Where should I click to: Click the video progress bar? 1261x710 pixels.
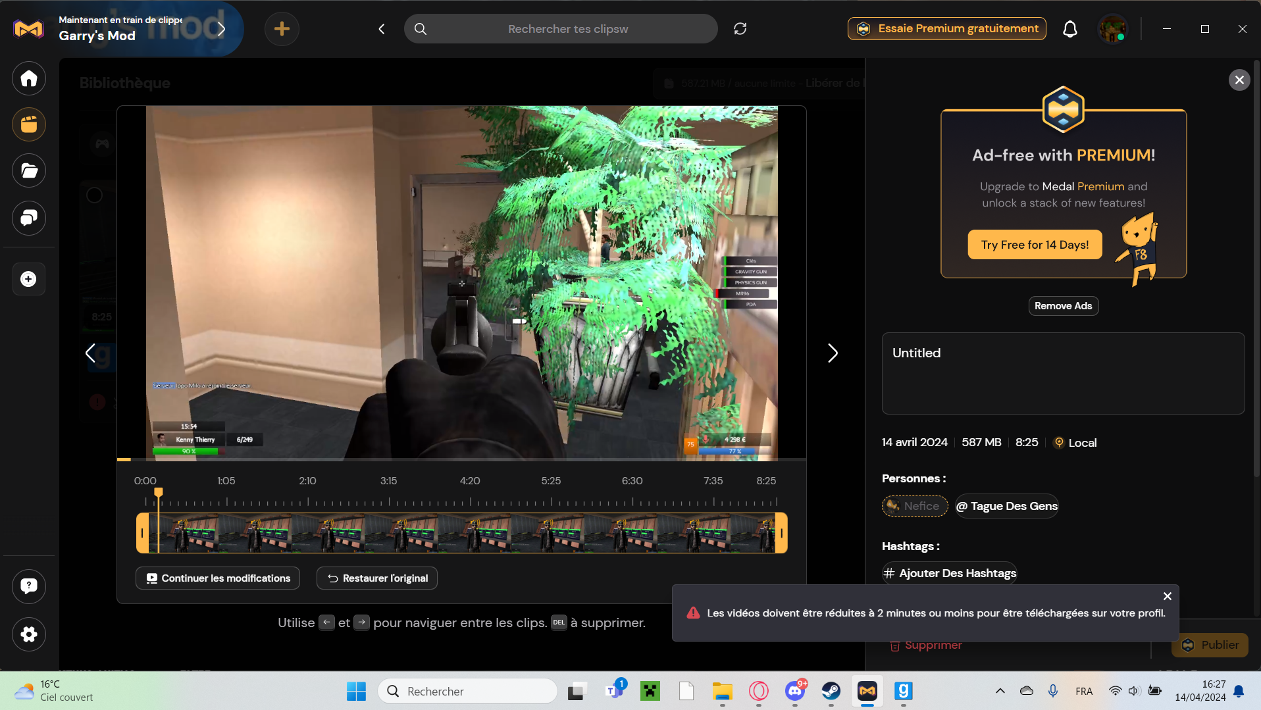click(461, 459)
